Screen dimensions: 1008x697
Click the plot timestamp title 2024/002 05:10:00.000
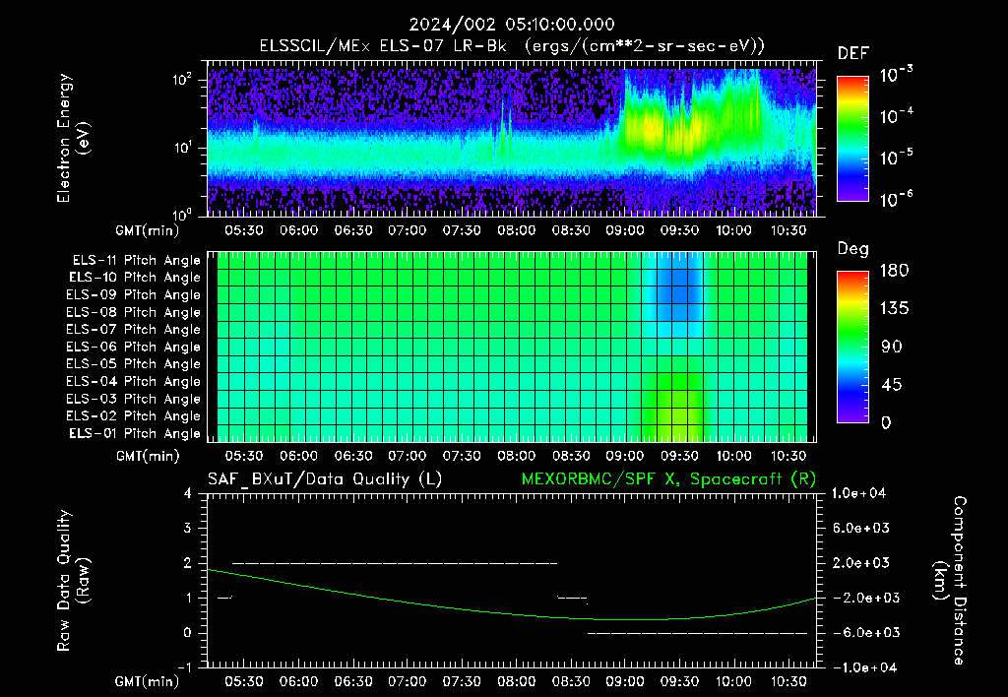point(512,25)
